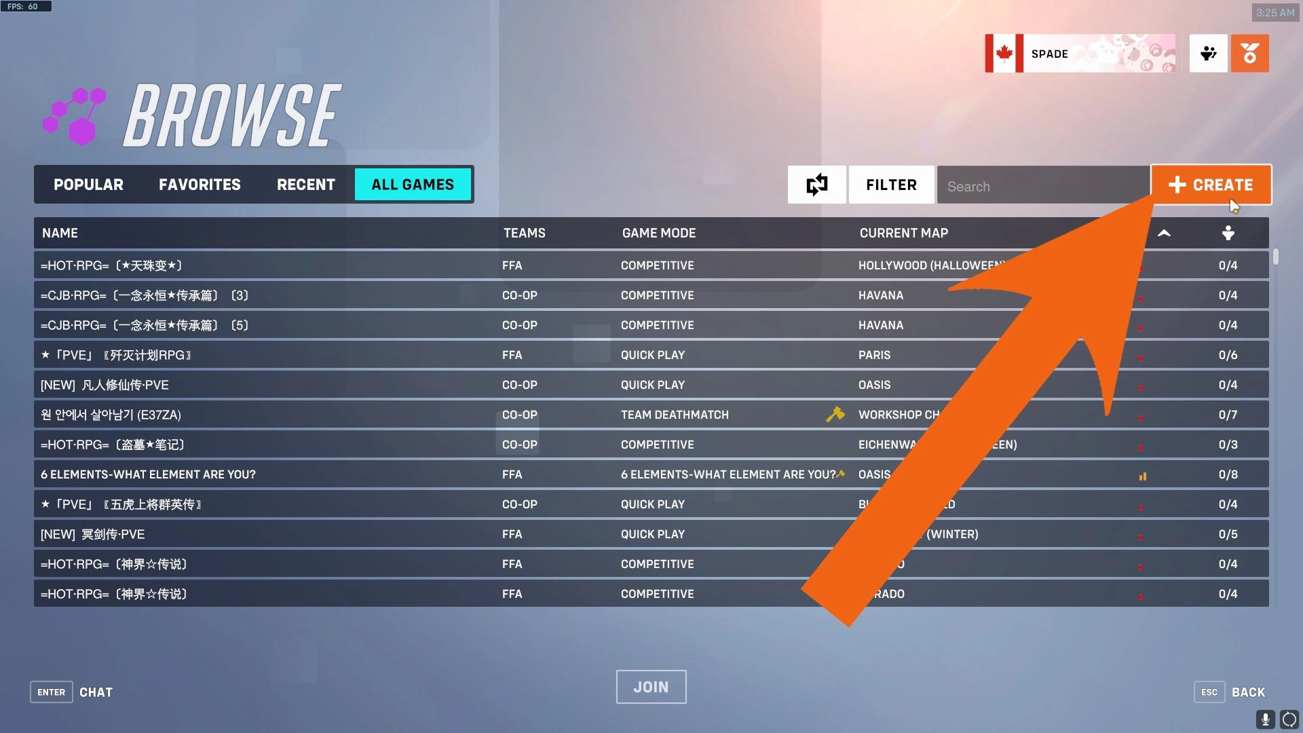Image resolution: width=1303 pixels, height=733 pixels.
Task: Click the descending sort arrow in header row
Action: [1228, 233]
